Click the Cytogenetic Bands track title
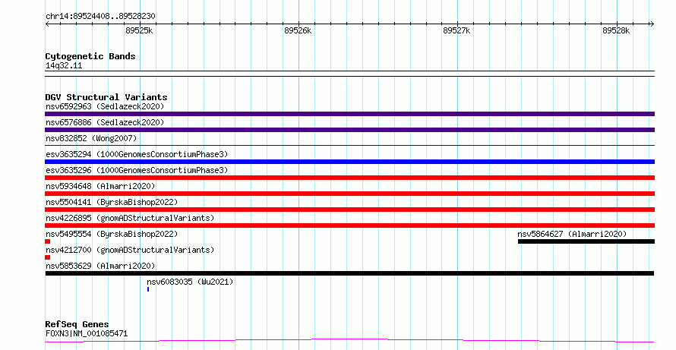 90,56
